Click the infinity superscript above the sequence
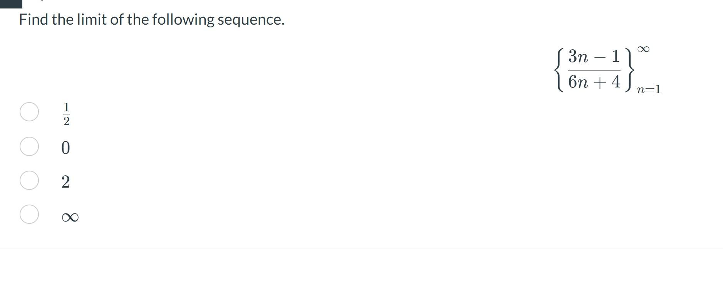This screenshot has width=723, height=282. pyautogui.click(x=643, y=49)
